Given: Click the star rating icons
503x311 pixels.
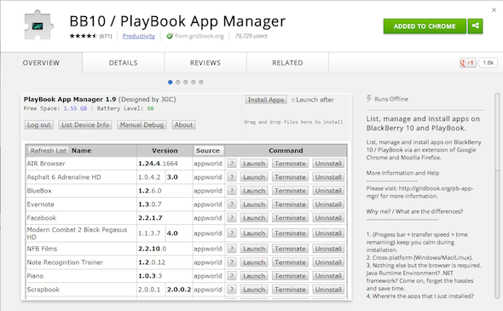Looking at the screenshot, I should (84, 36).
